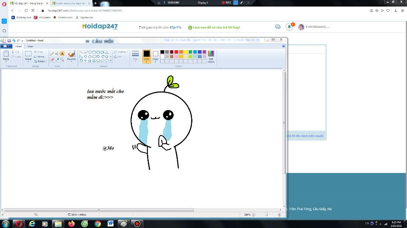407x228 pixels.
Task: Open the Amazon.com bookmark
Action: pos(63,17)
